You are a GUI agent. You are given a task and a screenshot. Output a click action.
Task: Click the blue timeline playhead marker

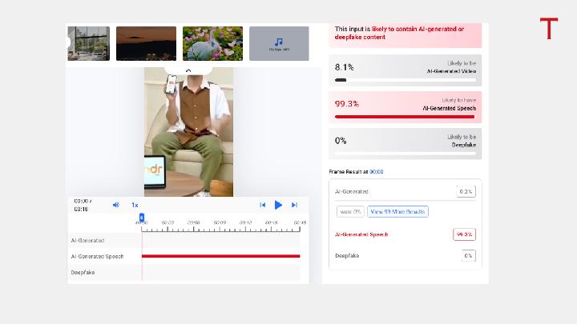click(x=142, y=218)
